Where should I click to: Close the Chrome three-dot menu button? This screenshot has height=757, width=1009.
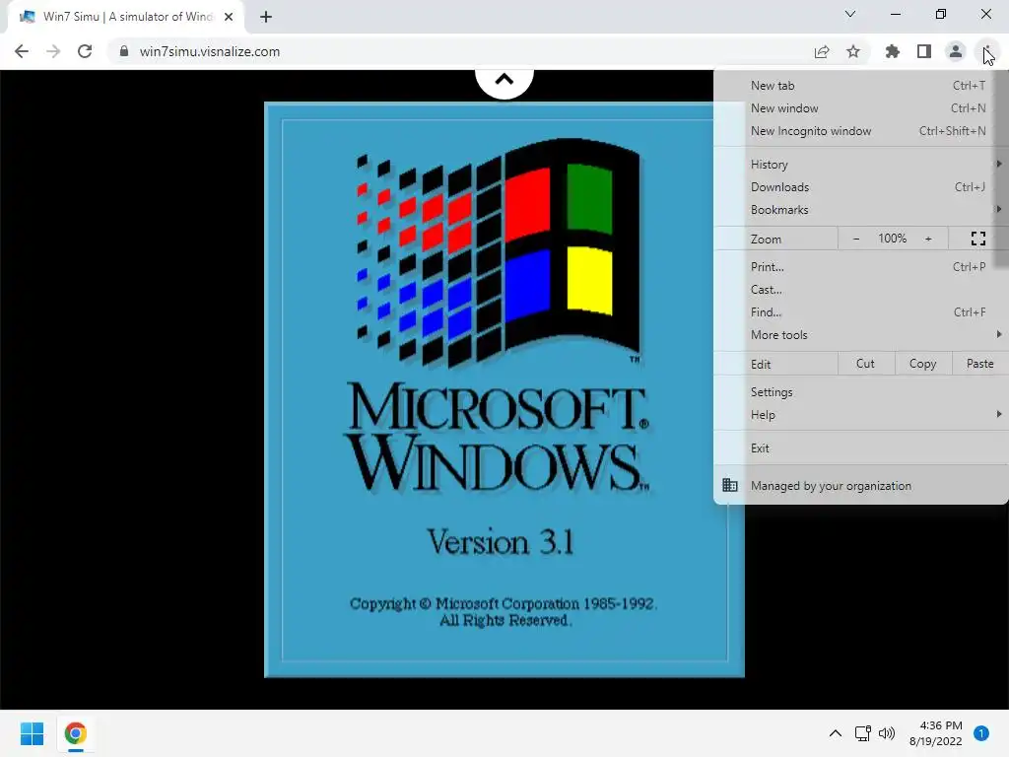(x=987, y=51)
